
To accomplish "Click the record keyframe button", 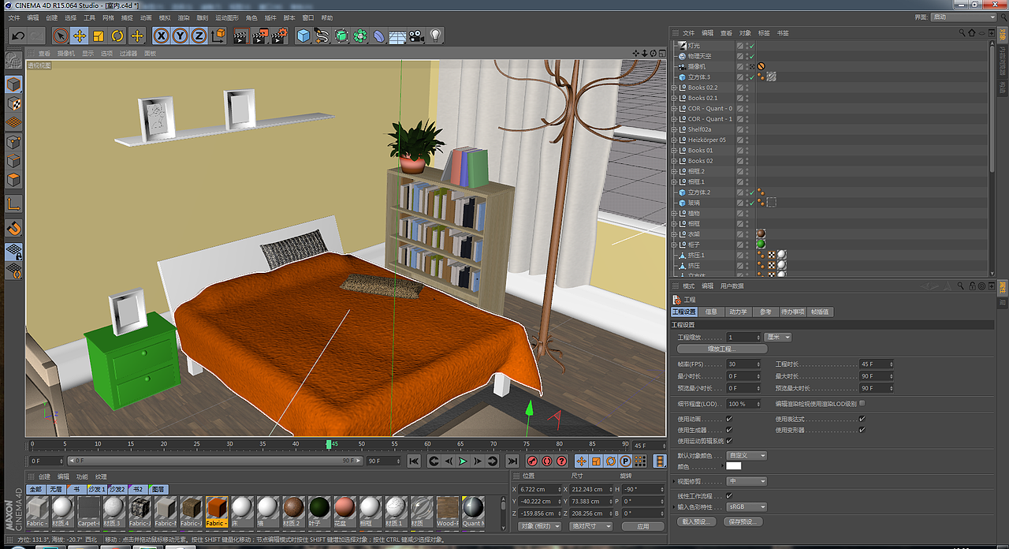I will [532, 461].
